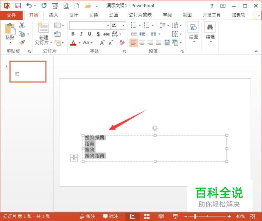Enable center text alignment
The image size is (262, 221).
tap(142, 43)
